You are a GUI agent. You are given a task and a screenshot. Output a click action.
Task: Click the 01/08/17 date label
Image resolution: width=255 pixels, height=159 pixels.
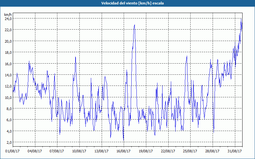click(12, 151)
